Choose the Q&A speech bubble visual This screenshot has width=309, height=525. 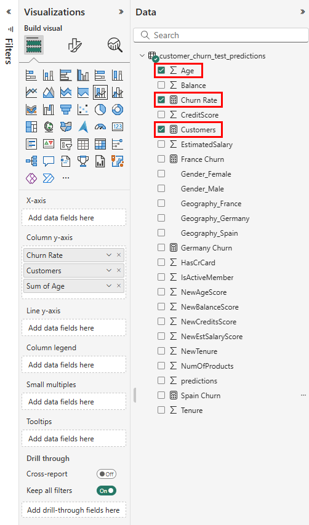coord(49,161)
